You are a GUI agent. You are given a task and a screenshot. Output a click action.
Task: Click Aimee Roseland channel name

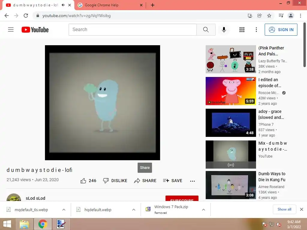[x=271, y=187]
